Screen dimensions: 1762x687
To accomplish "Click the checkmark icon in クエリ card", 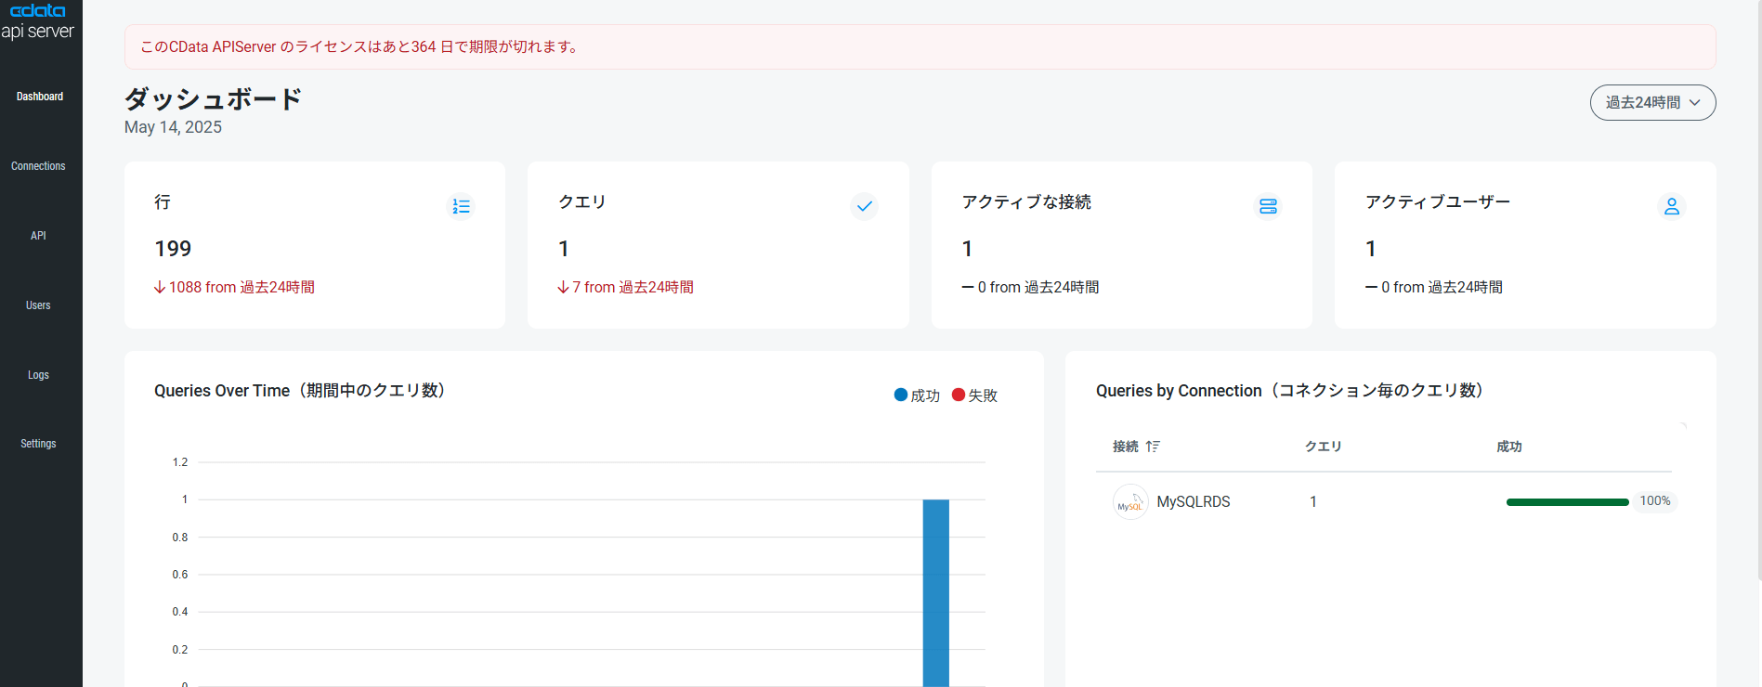I will pos(865,206).
